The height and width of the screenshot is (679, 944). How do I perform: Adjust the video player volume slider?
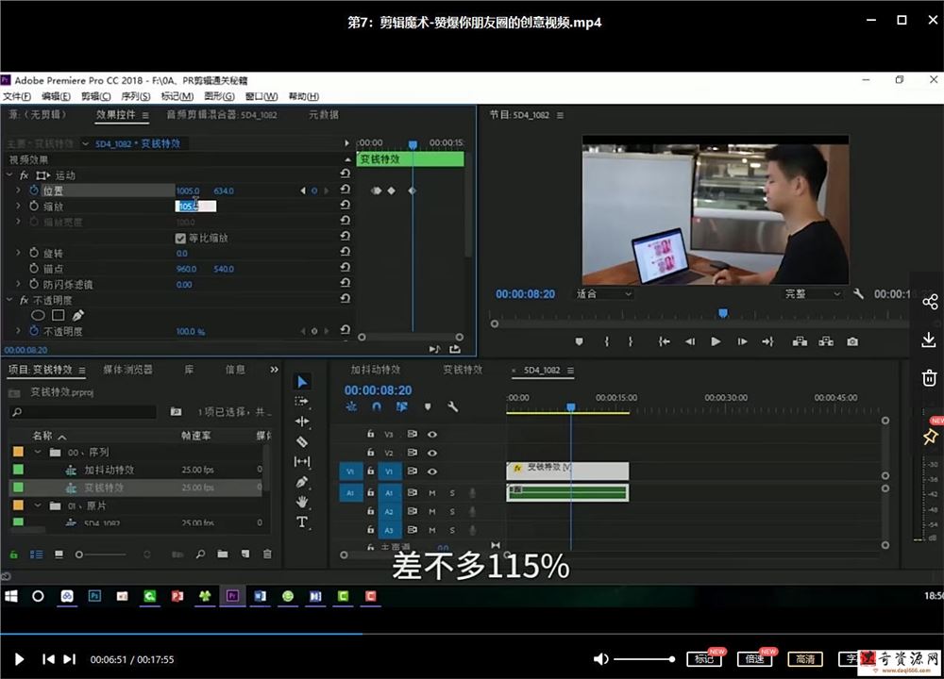(x=643, y=659)
